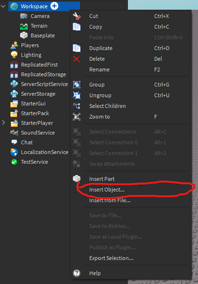The image size is (198, 284).
Task: Expand the StarterPlayer tree node
Action: pyautogui.click(x=3, y=123)
